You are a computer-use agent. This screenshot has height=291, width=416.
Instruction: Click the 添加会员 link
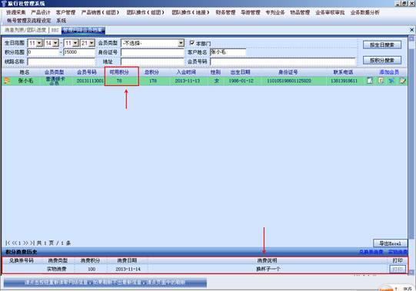click(389, 72)
